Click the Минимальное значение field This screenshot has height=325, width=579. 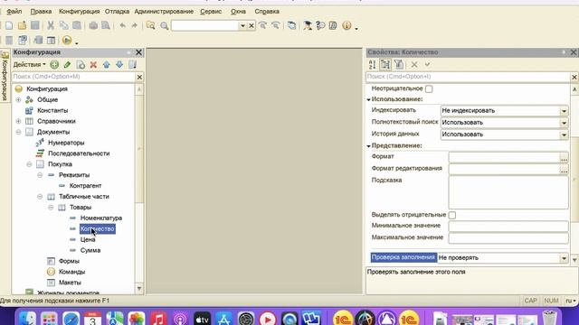click(x=508, y=226)
